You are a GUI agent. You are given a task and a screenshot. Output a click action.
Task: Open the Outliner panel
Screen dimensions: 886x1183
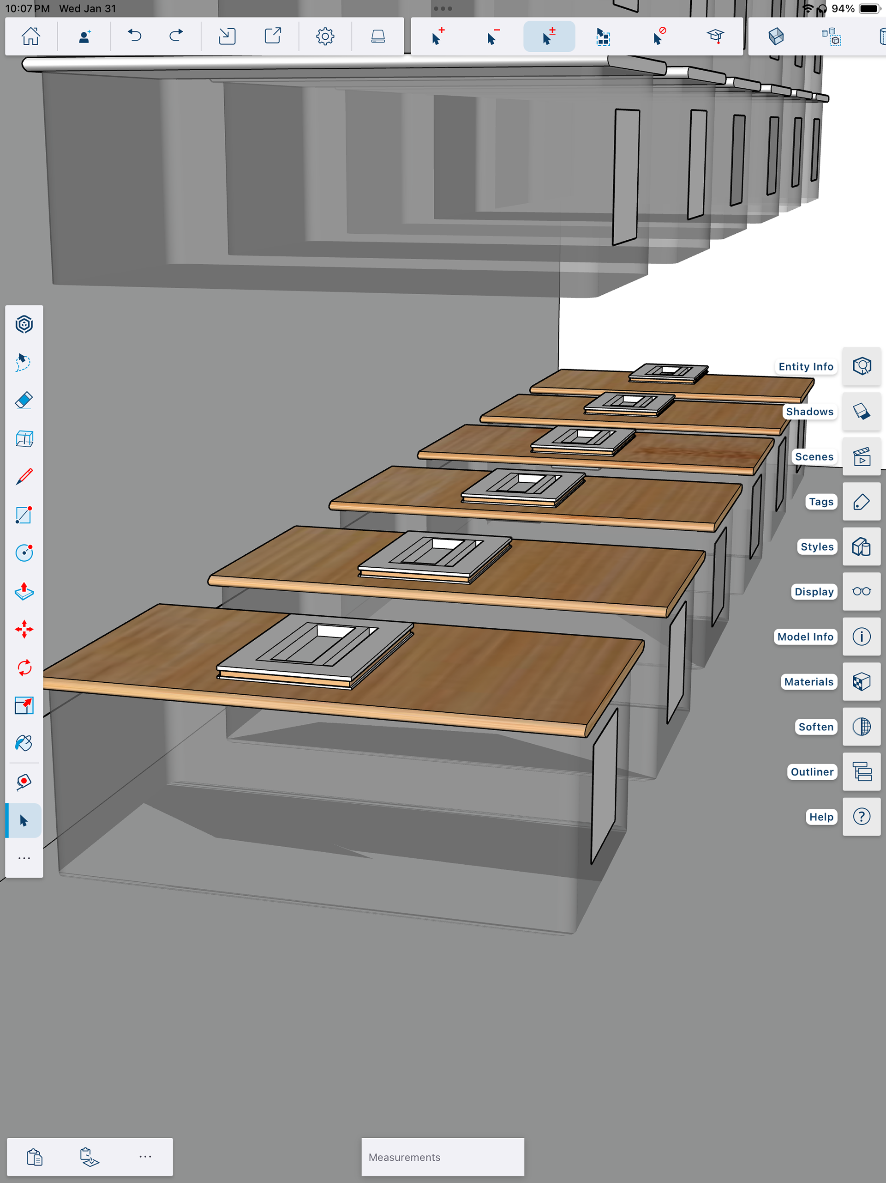click(x=861, y=772)
